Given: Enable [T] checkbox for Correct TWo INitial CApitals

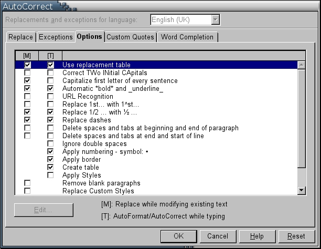Looking at the screenshot, I should click(51, 73).
